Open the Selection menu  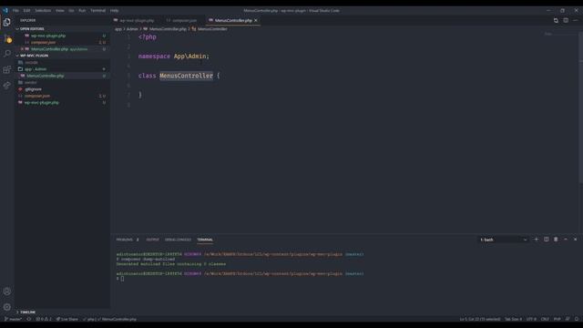43,10
